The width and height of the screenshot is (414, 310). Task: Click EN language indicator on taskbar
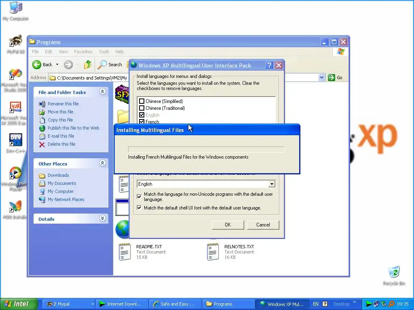point(315,304)
